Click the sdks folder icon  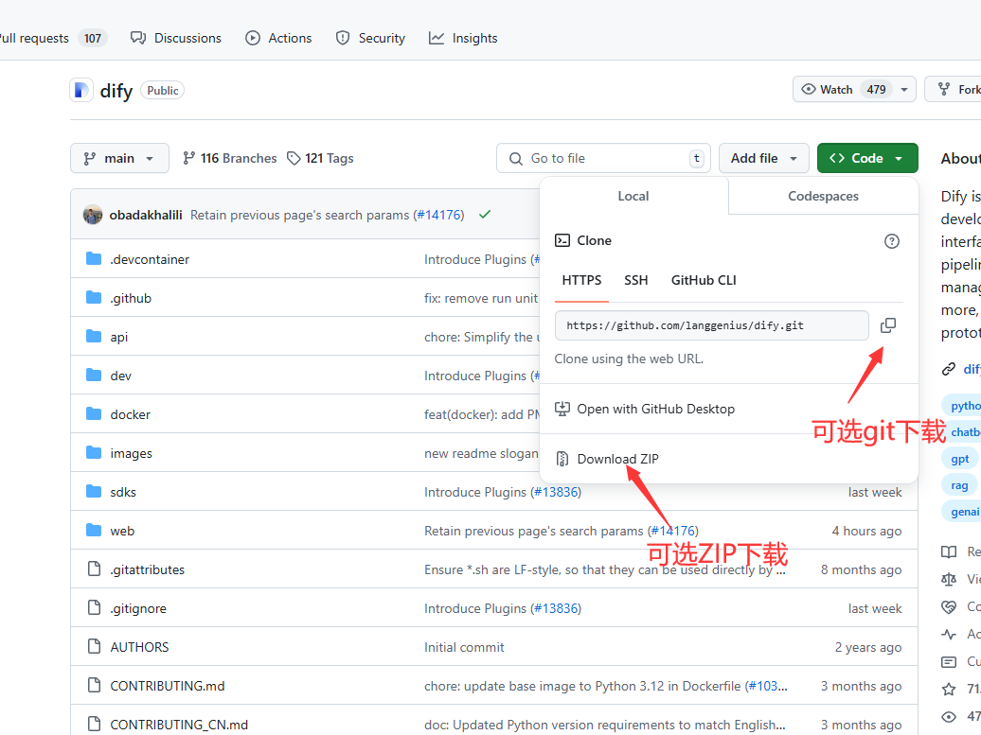coord(94,491)
